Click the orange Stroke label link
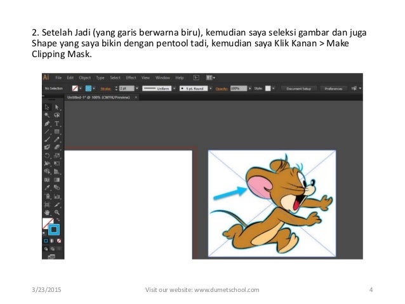Screen dimensions: 405x304 pos(105,89)
